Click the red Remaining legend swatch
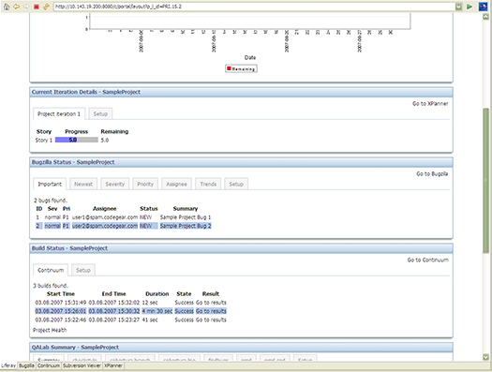 tap(229, 68)
